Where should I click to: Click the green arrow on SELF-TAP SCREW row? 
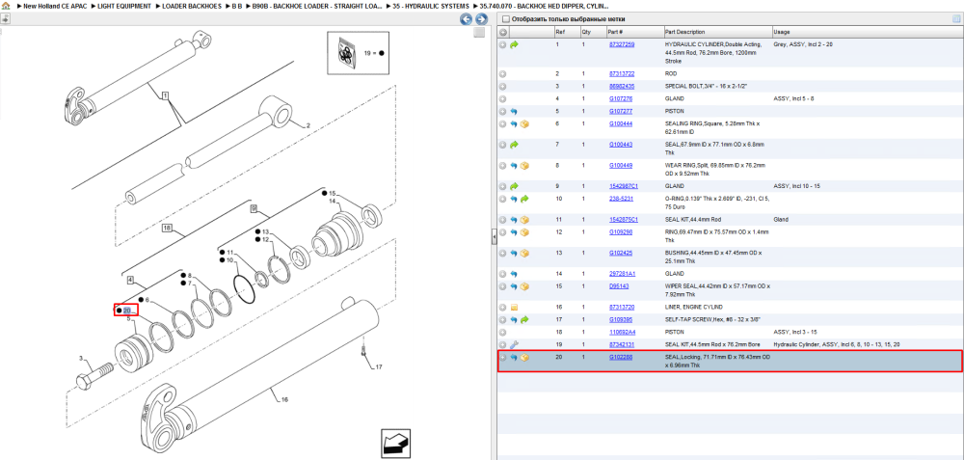[524, 320]
